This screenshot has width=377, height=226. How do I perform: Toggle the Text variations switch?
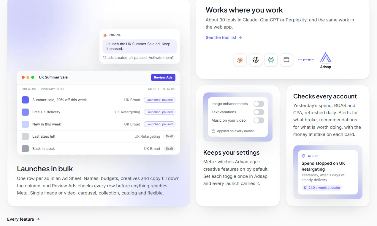click(x=259, y=112)
